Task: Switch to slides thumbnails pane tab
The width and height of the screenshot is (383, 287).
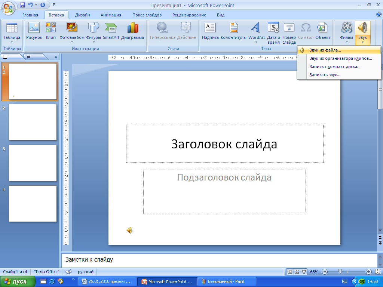Action: coord(5,57)
